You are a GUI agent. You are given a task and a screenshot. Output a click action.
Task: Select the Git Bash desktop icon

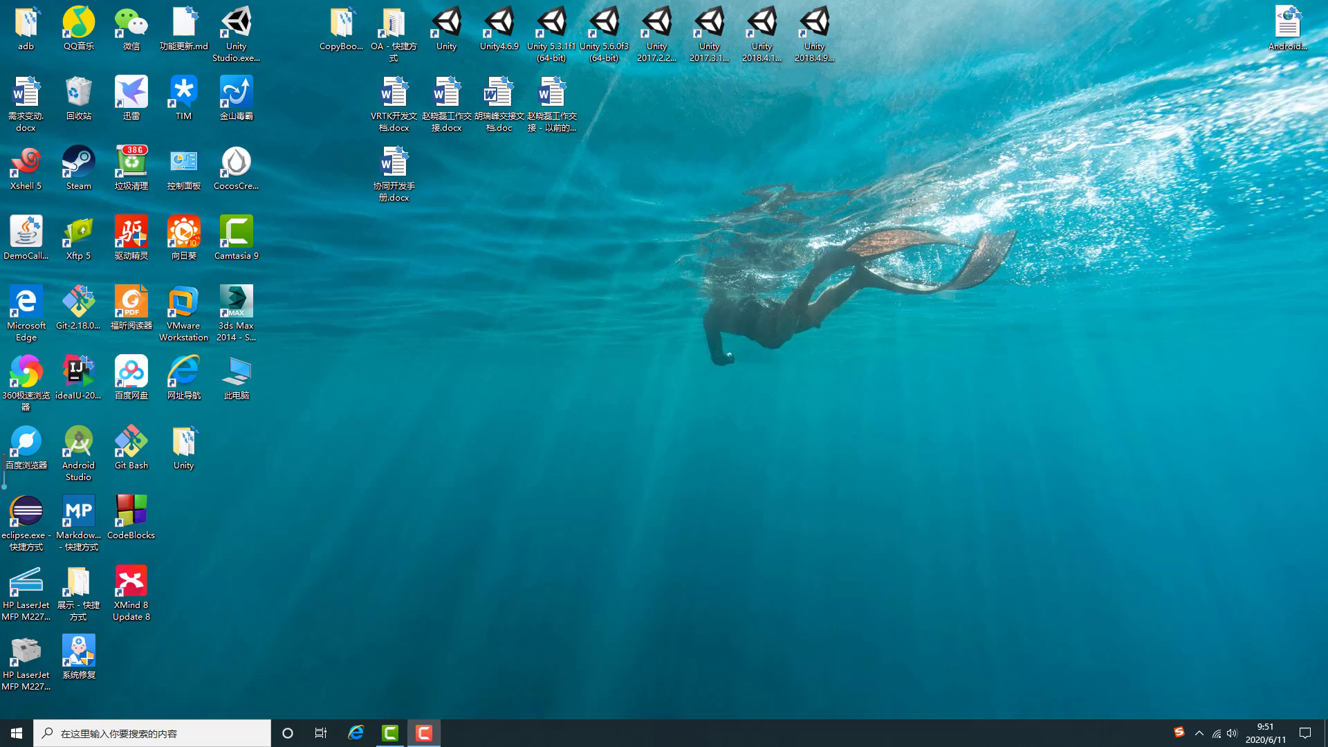point(131,448)
